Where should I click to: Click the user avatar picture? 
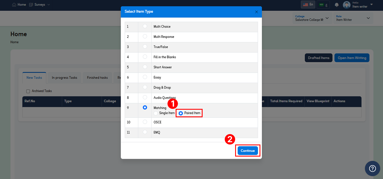(347, 5)
